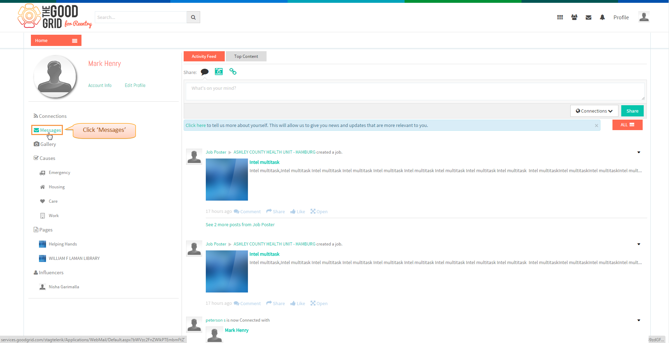Open Causes in the left sidebar
This screenshot has width=669, height=343.
click(x=45, y=158)
